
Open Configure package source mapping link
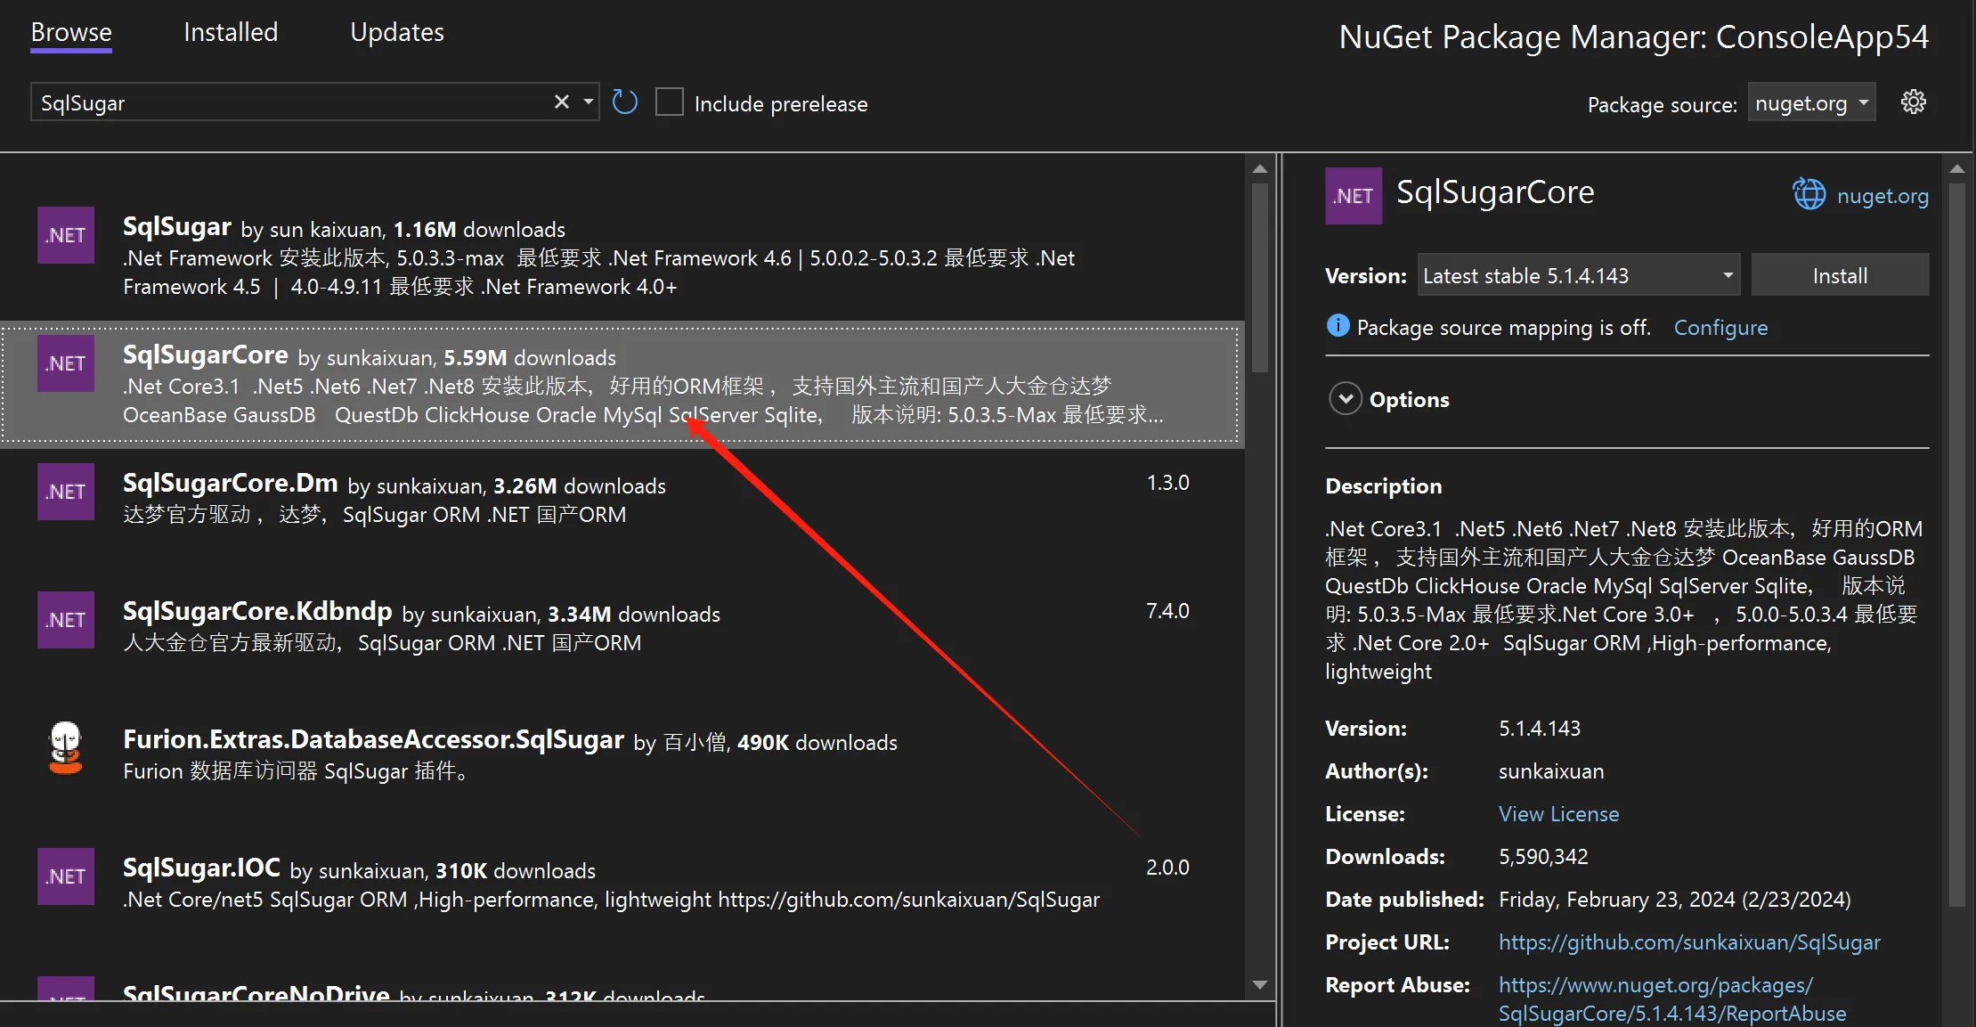[x=1720, y=328]
